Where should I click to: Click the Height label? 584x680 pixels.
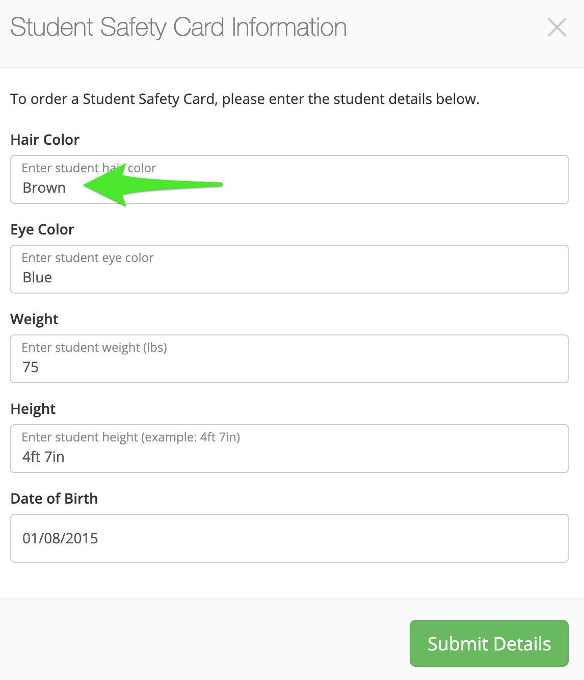tap(33, 409)
